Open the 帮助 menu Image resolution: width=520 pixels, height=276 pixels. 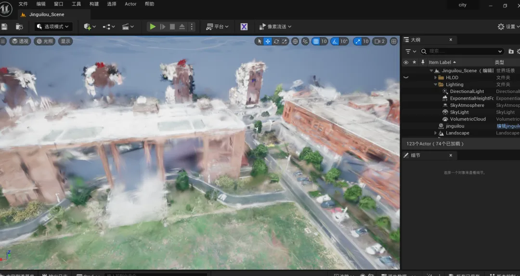click(x=150, y=4)
